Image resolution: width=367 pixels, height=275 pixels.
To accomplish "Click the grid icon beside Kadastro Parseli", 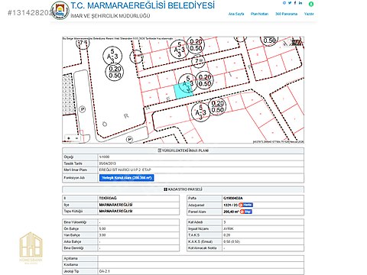I will (x=165, y=189).
